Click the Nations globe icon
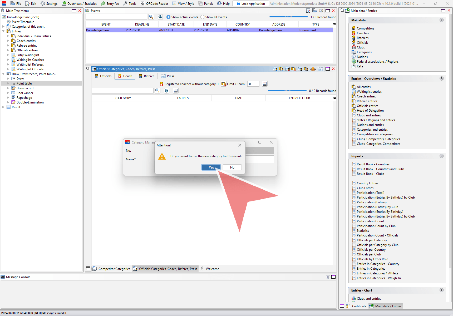 point(354,57)
